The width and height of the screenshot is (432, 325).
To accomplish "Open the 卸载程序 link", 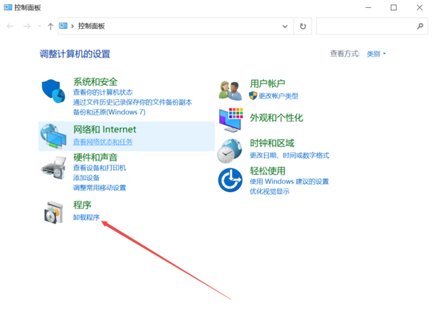I will point(86,218).
